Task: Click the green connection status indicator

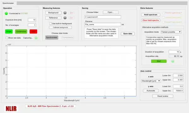Action: [x=6, y=13]
